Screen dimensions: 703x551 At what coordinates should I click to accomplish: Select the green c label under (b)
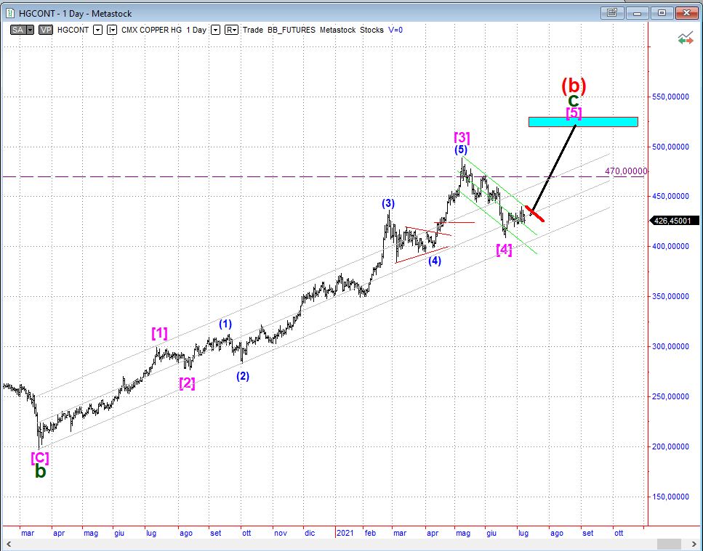coord(574,99)
